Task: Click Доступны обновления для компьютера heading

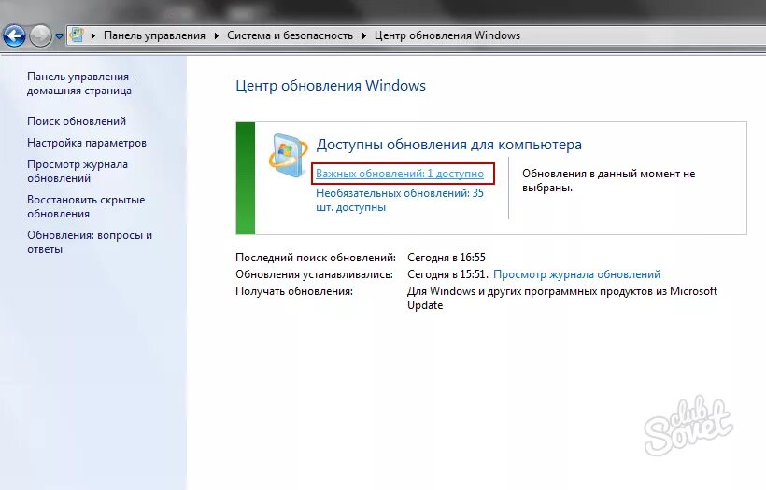Action: pyautogui.click(x=449, y=145)
